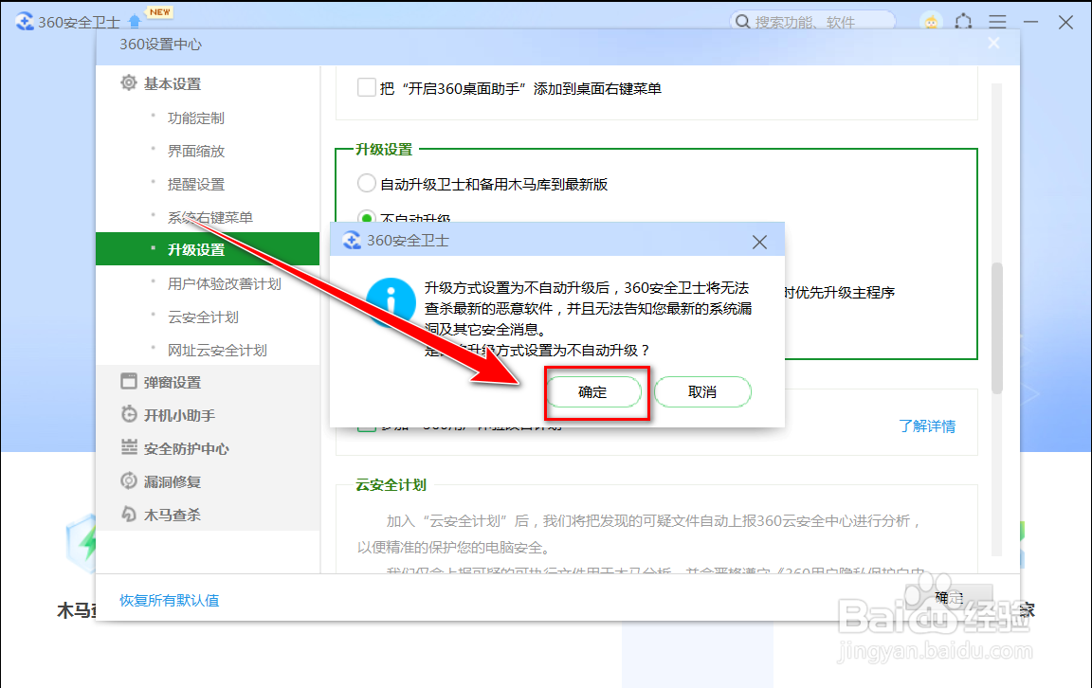
Task: Expand the 漏洞修复 category
Action: pos(172,481)
